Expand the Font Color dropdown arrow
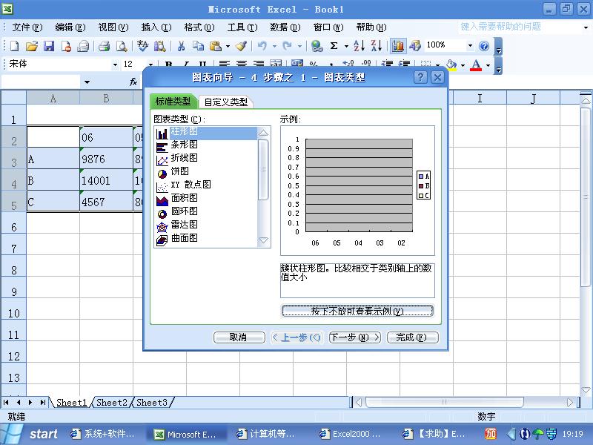Screen dimensions: 593x445 point(488,65)
